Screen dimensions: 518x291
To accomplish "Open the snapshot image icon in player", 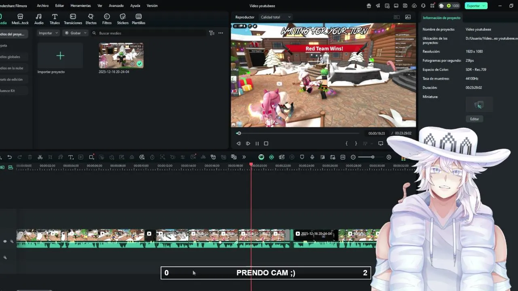I will point(408,17).
